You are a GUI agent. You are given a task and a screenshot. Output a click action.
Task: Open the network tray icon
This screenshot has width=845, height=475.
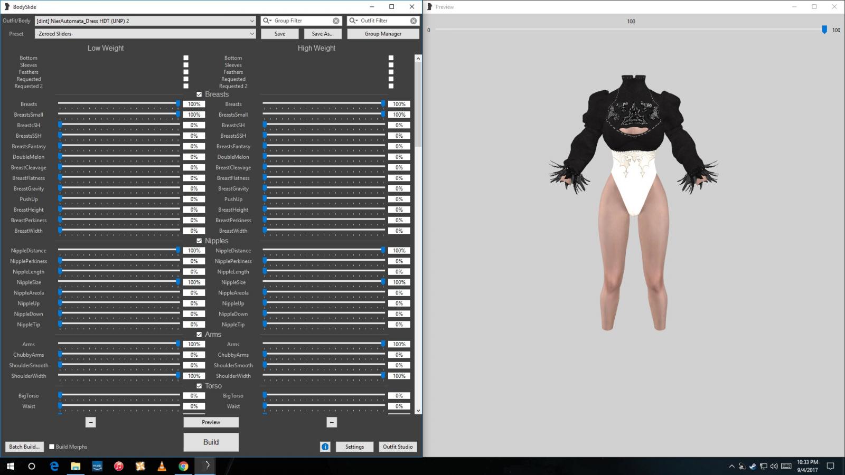coord(764,466)
